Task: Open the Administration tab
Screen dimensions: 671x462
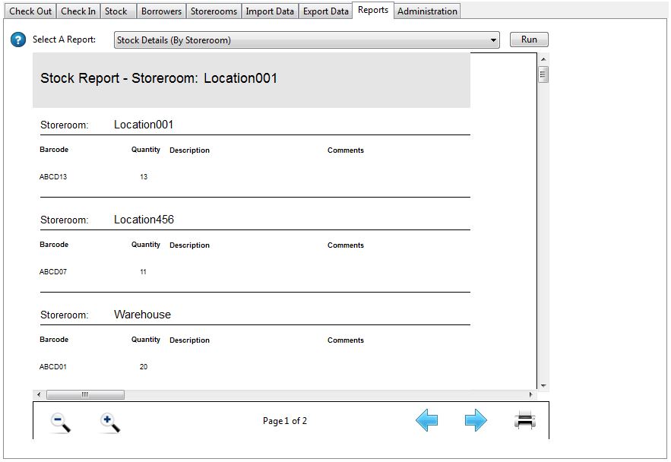Action: click(x=427, y=11)
